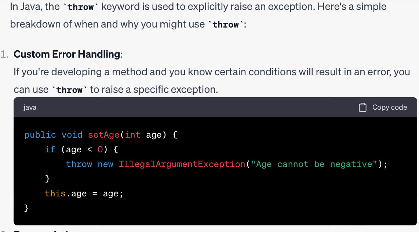Click the clipboard copy icon

[362, 108]
